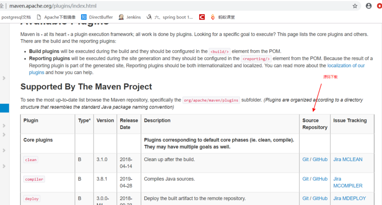382x205 pixels.
Task: Open the deploy plugin page
Action: (x=32, y=199)
